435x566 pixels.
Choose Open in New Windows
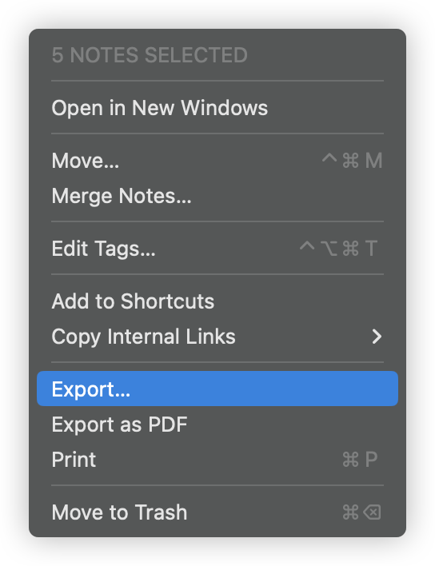pyautogui.click(x=217, y=108)
